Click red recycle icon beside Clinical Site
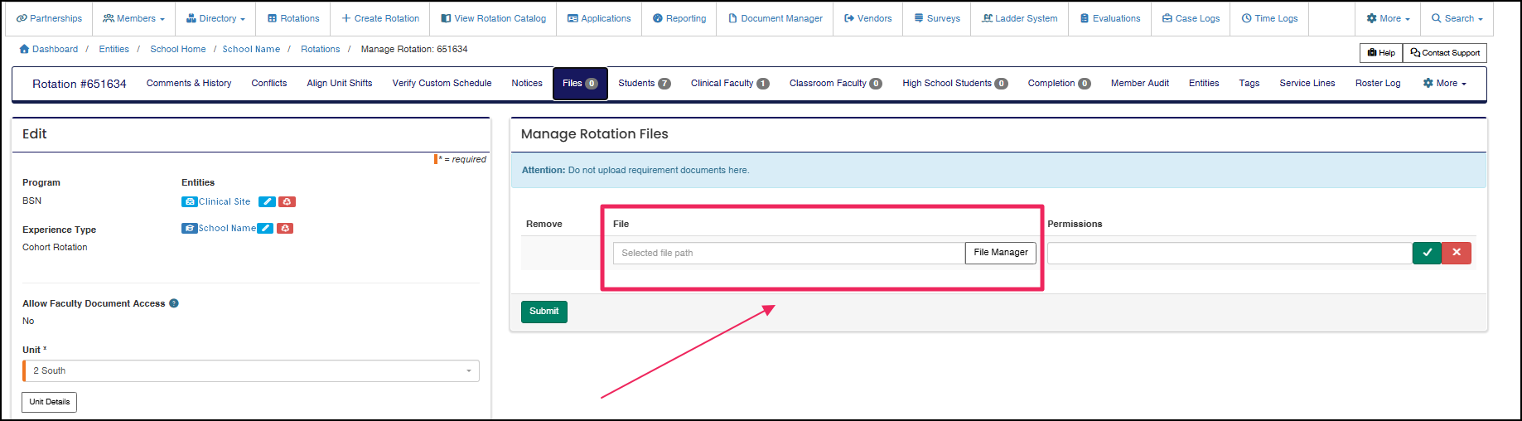Screen dimensions: 1522x421 287,201
